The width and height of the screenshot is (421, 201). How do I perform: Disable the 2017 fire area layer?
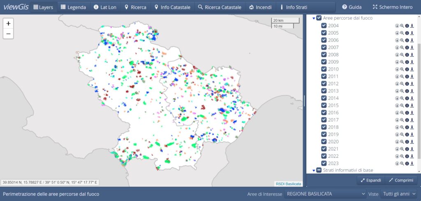324,120
